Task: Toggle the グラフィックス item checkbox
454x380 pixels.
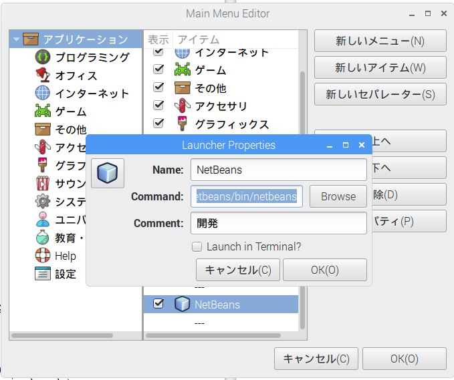Action: [158, 123]
